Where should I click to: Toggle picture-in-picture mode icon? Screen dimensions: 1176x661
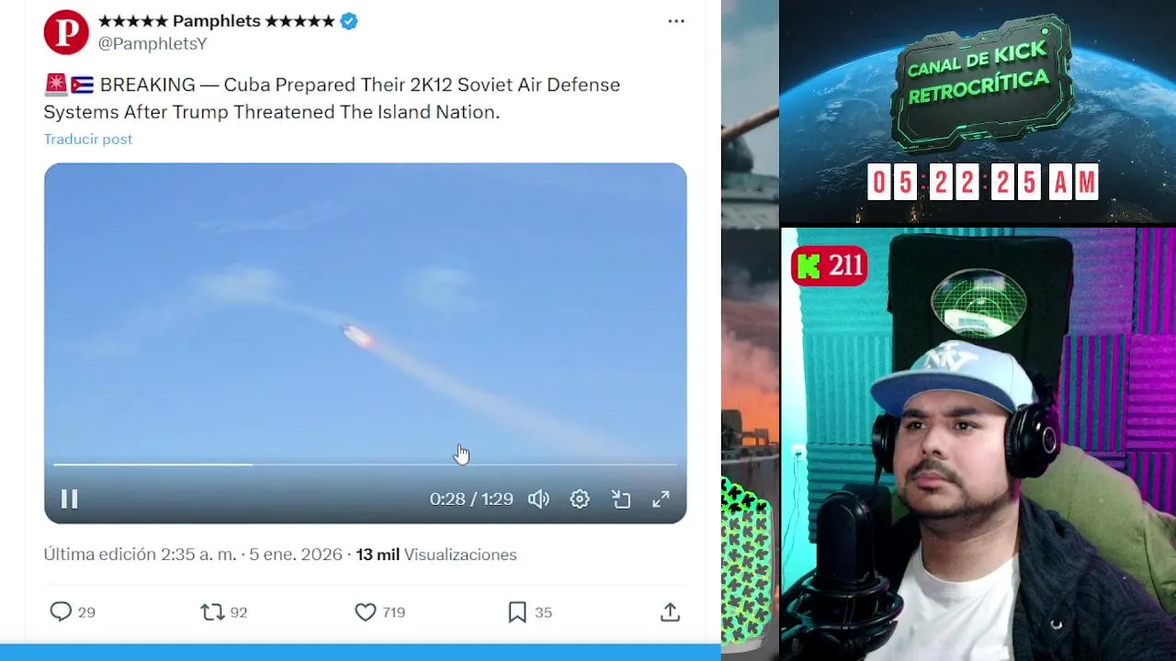(x=621, y=499)
